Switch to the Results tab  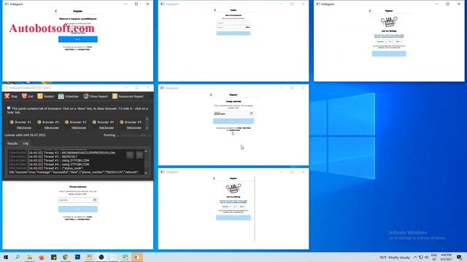(12, 143)
